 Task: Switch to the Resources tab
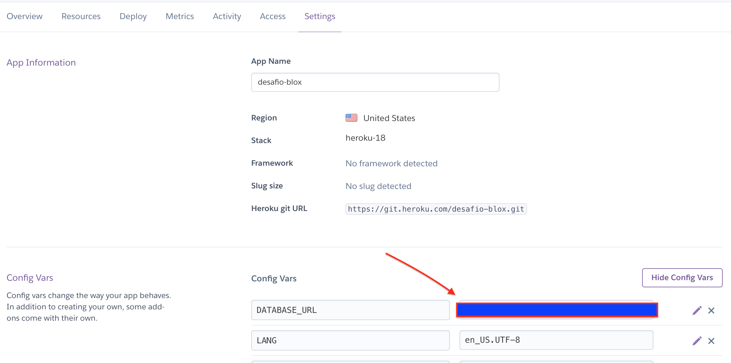[81, 16]
